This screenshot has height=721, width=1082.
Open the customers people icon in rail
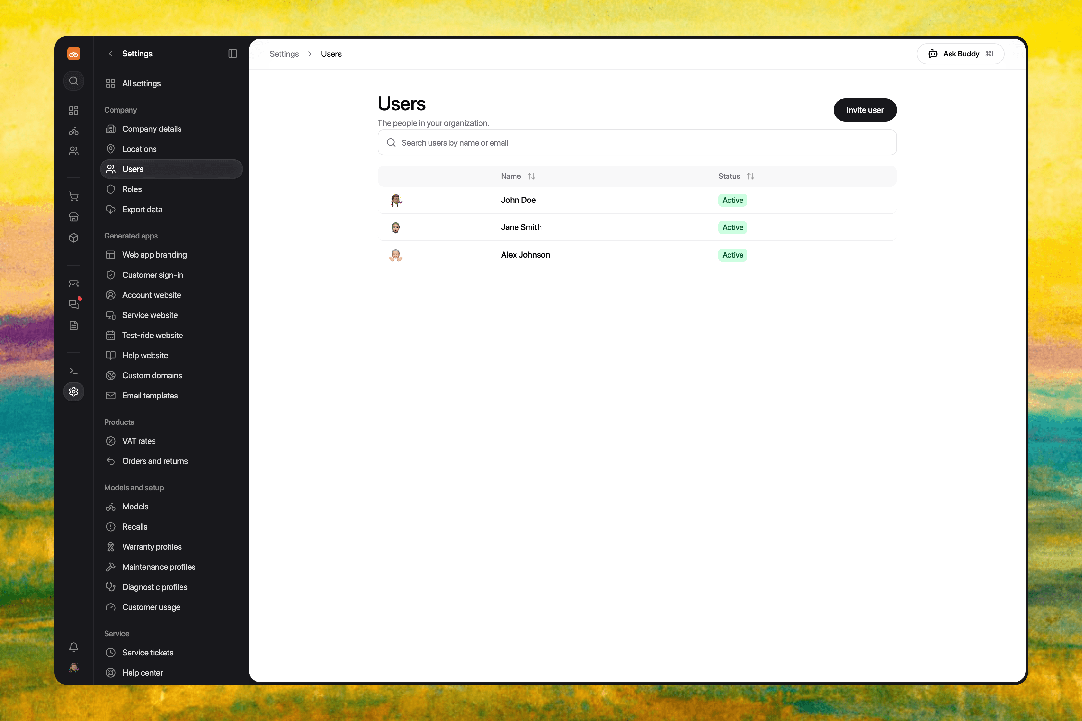(74, 151)
